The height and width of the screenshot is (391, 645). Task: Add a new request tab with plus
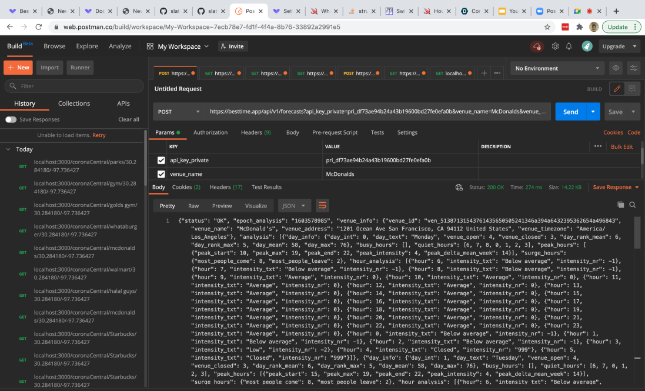pos(484,73)
